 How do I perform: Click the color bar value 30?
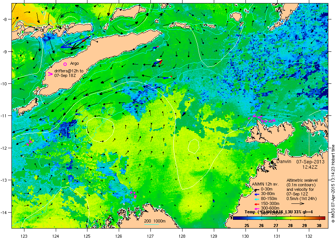tap(319, 226)
